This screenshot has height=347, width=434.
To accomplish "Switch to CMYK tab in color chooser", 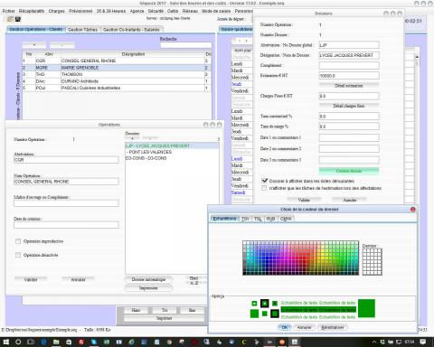I will click(x=286, y=219).
